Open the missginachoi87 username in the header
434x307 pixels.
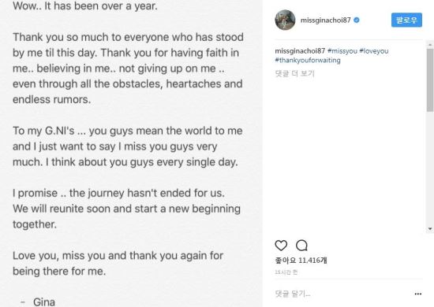coord(325,20)
